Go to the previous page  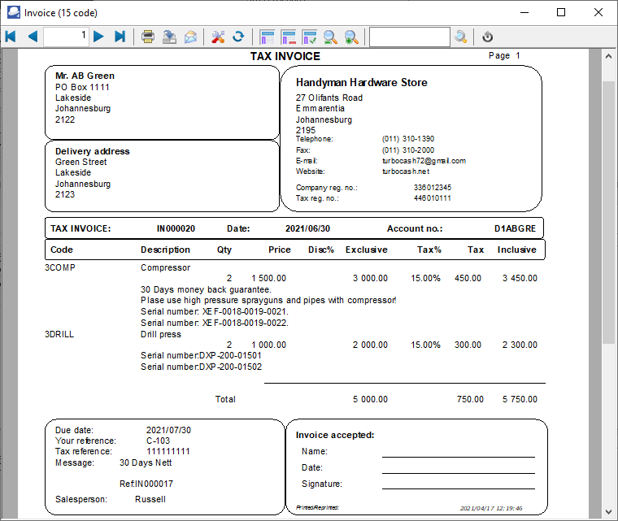(33, 37)
